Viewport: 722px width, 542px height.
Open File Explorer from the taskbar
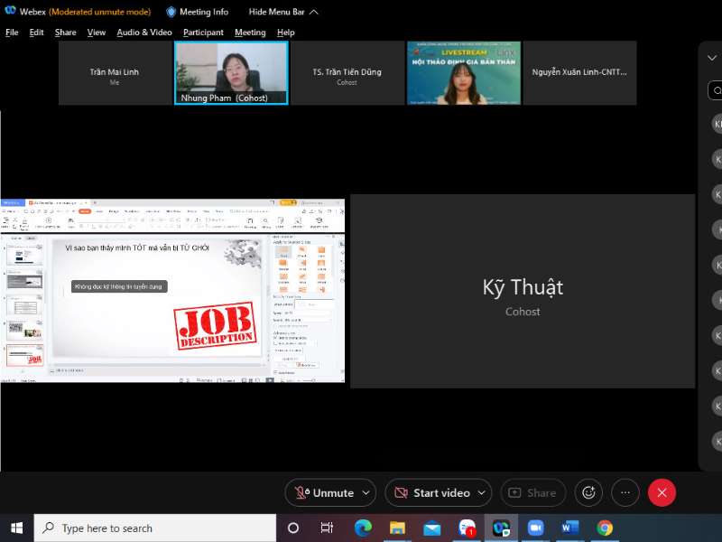pos(397,528)
